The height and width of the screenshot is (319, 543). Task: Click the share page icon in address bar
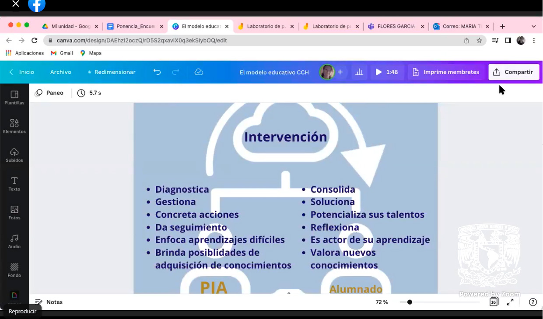[466, 40]
